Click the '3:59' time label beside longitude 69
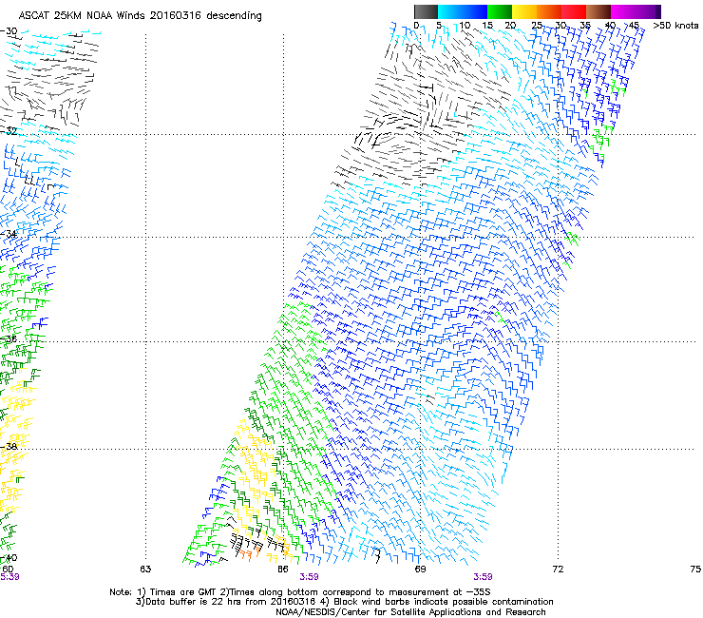703x618 pixels. [x=483, y=577]
